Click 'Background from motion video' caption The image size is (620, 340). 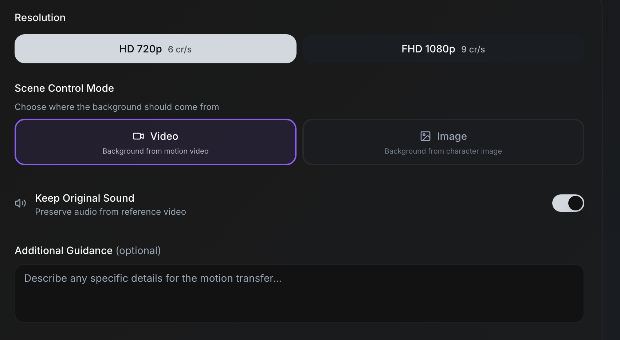[156, 151]
